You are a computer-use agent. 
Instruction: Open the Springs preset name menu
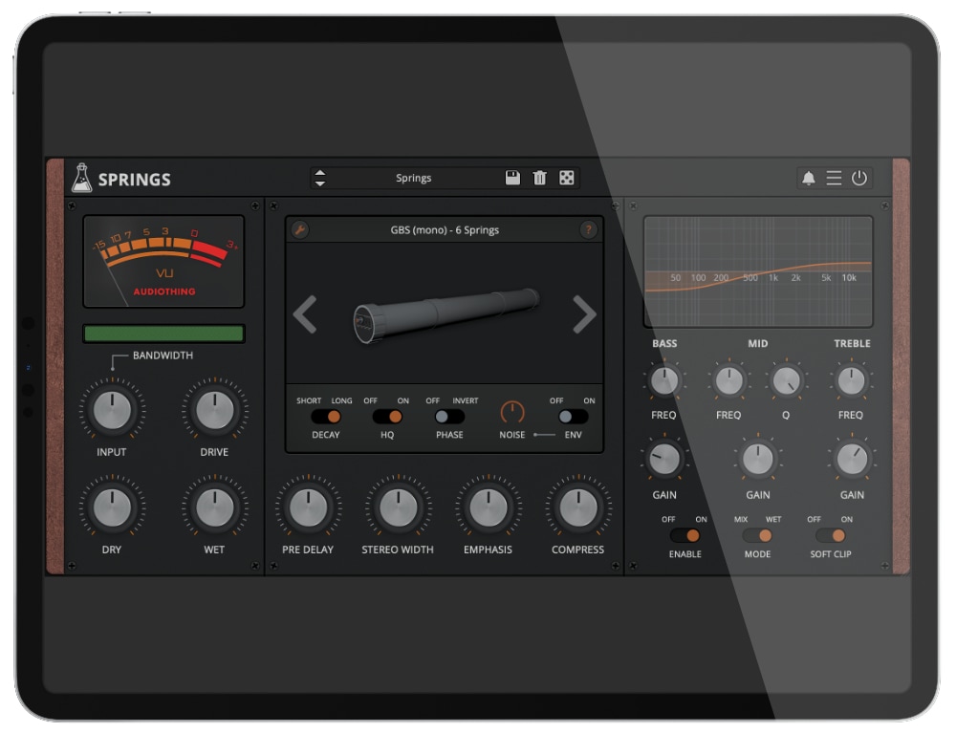[x=413, y=178]
